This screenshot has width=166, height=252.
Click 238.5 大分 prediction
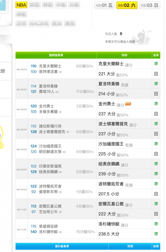(x=109, y=234)
